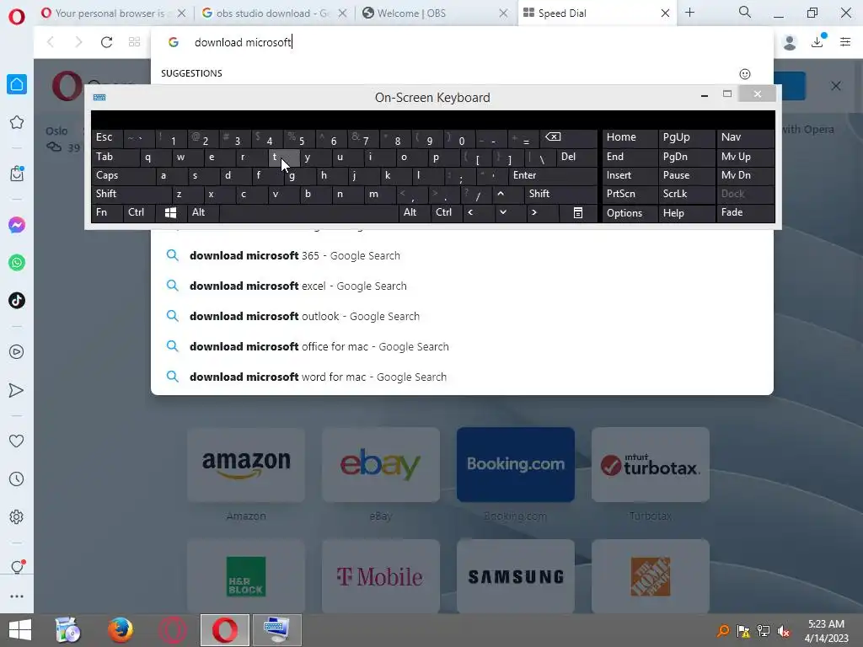Toggle Caps key on On-Screen Keyboard

[123, 175]
